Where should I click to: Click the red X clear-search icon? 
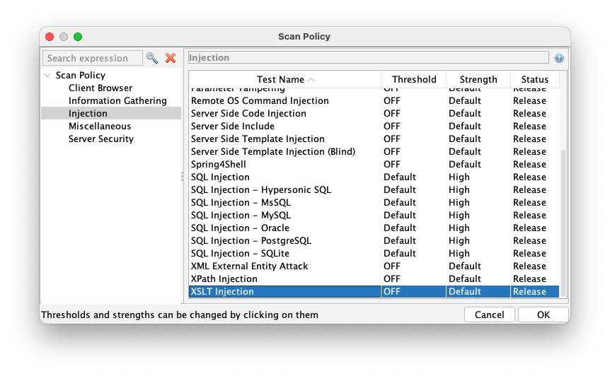click(x=171, y=58)
